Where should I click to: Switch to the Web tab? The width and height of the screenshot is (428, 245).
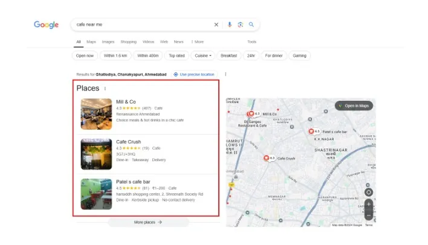click(x=164, y=42)
